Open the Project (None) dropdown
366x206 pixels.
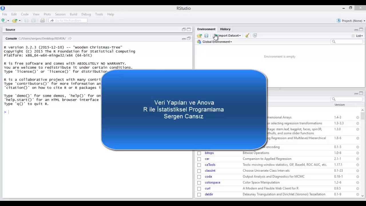[x=353, y=21]
